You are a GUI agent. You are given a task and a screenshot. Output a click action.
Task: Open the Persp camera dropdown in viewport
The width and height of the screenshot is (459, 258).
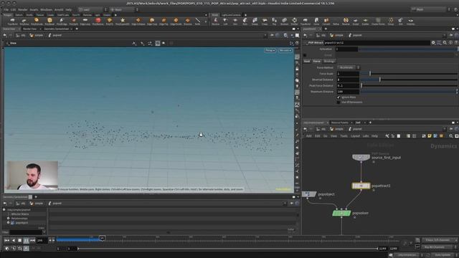point(270,51)
